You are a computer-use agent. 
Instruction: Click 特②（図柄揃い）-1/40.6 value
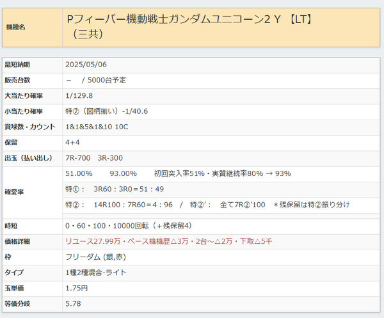tap(106, 111)
